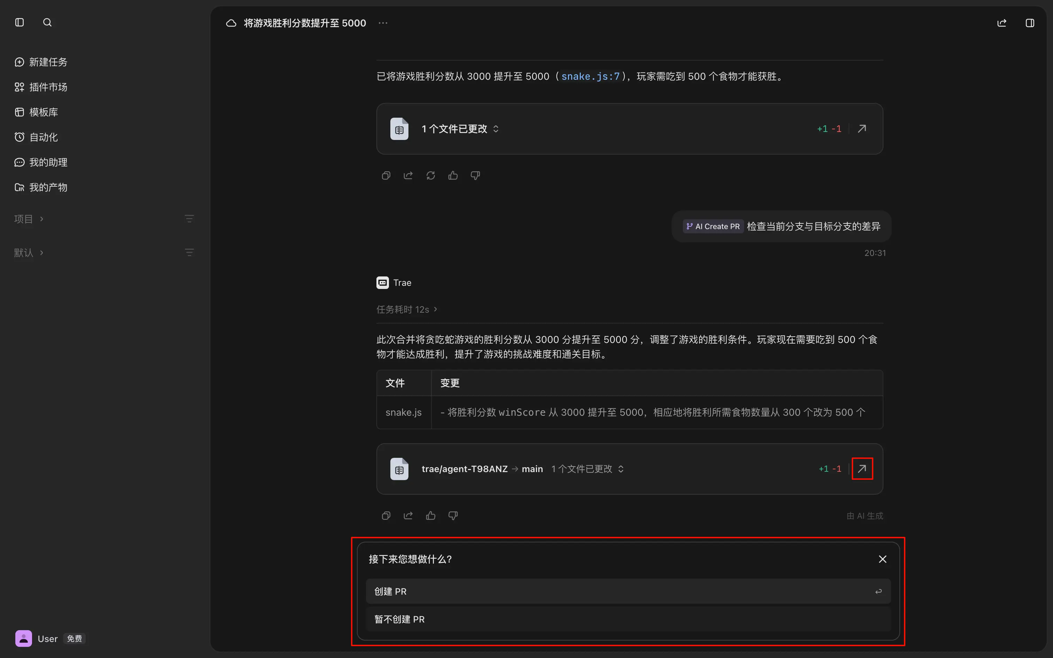Thumbs down the reply in '由 AI 生成' row
This screenshot has width=1053, height=658.
tap(453, 516)
